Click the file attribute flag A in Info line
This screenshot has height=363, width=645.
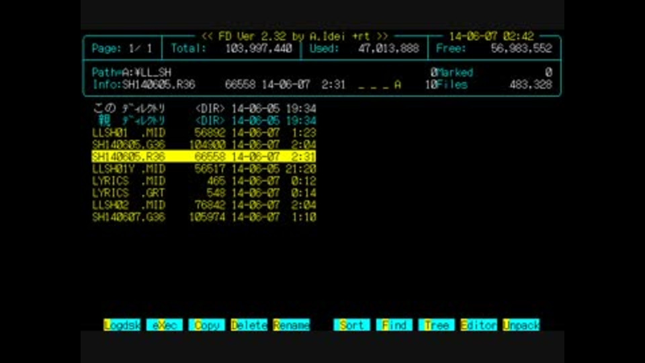pos(397,85)
